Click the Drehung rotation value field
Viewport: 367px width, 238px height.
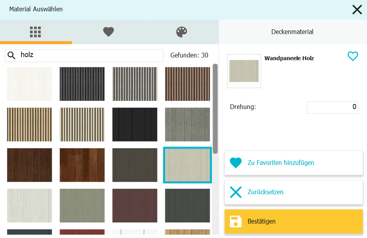point(332,107)
